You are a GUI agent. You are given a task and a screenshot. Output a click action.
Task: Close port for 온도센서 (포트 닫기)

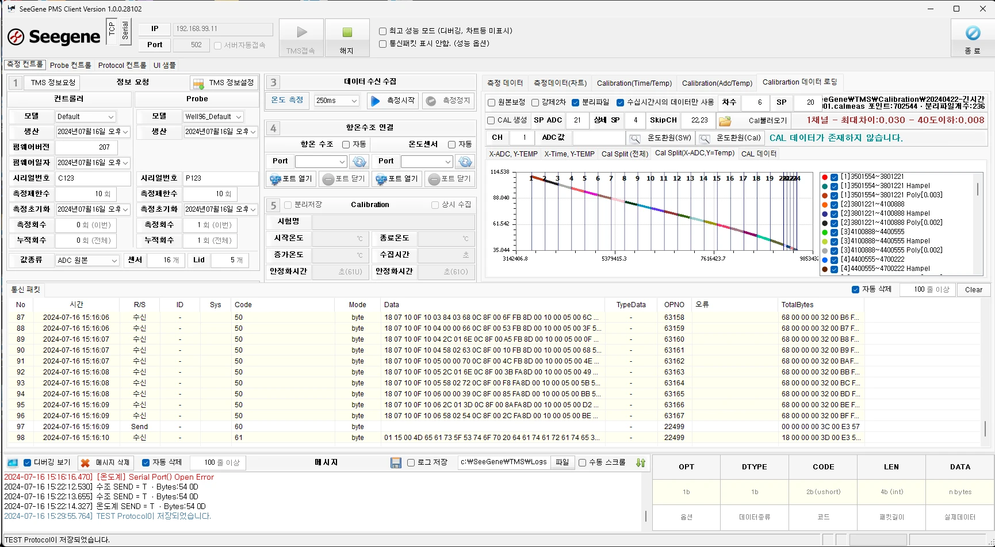(450, 179)
